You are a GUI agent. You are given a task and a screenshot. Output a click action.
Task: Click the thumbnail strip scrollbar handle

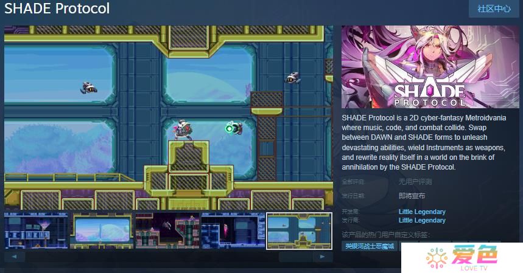(x=295, y=257)
